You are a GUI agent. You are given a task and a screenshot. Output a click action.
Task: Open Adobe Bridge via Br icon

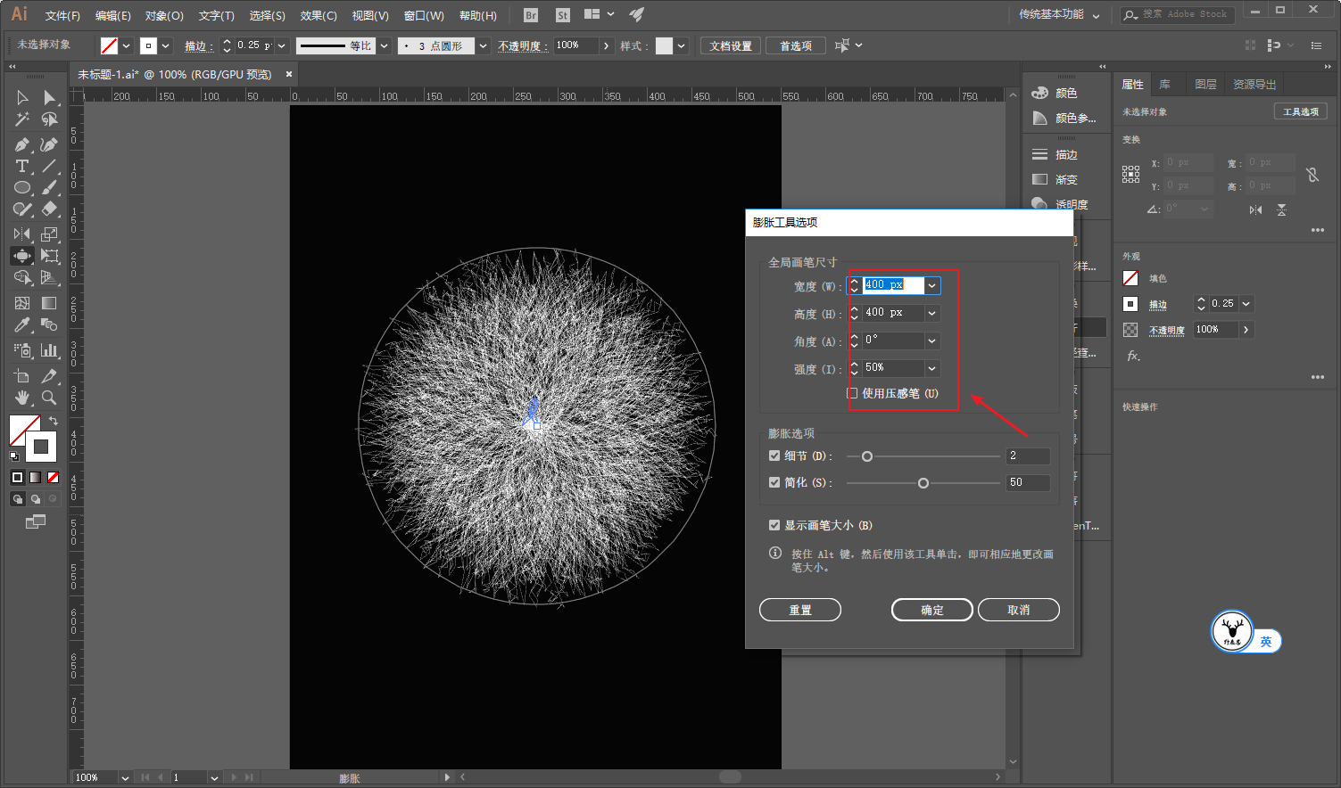coord(531,15)
